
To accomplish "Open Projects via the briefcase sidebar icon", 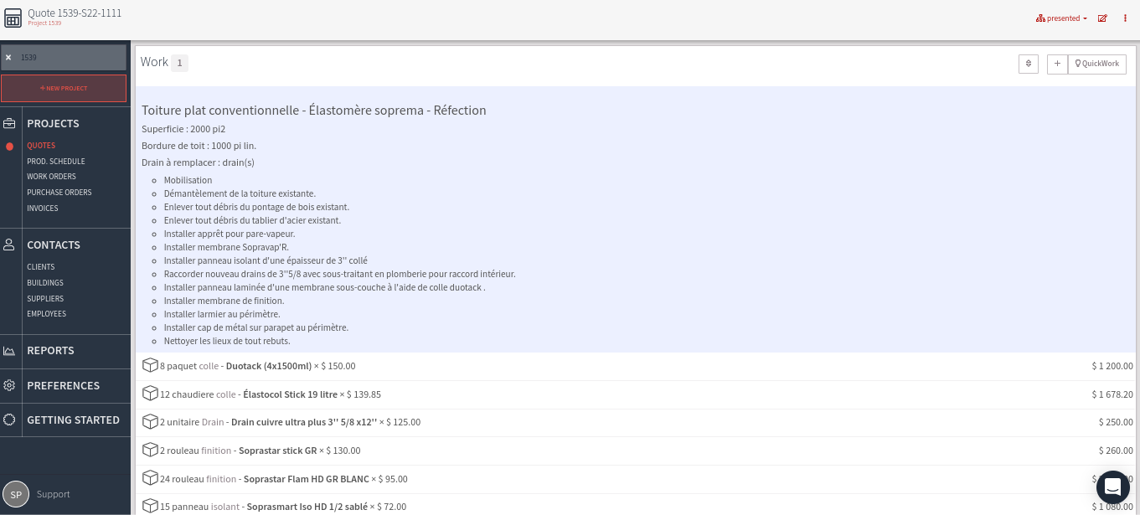I will click(x=9, y=123).
